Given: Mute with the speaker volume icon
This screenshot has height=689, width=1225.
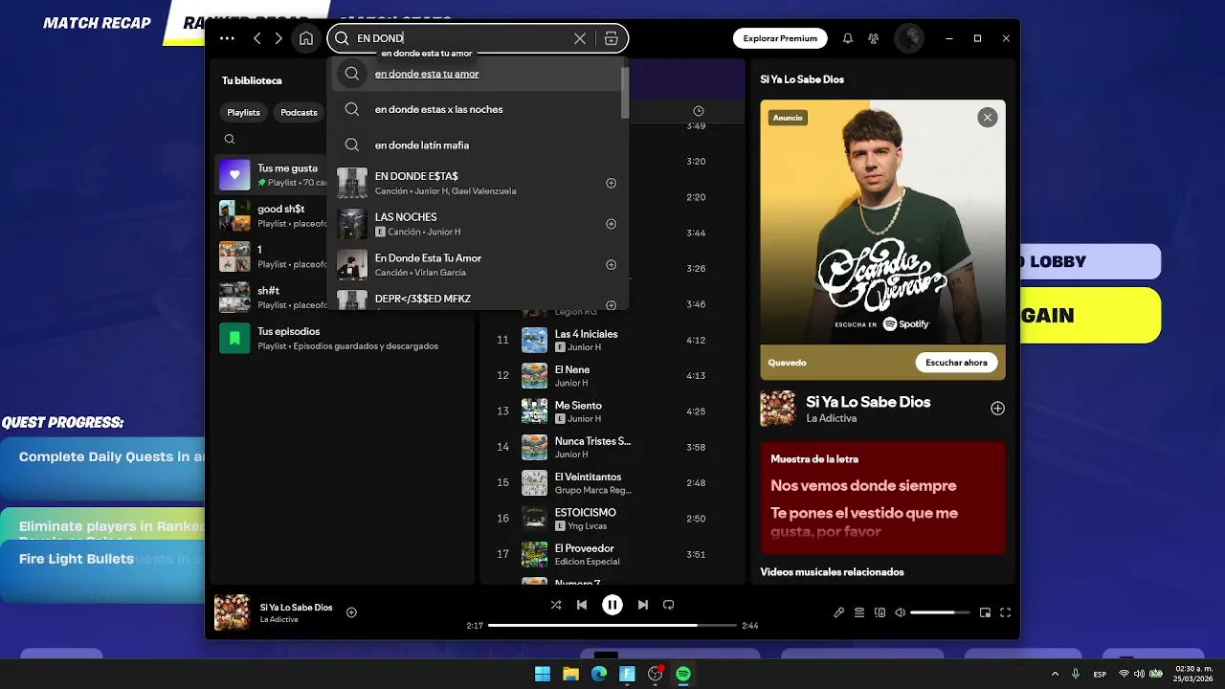Looking at the screenshot, I should pos(900,612).
